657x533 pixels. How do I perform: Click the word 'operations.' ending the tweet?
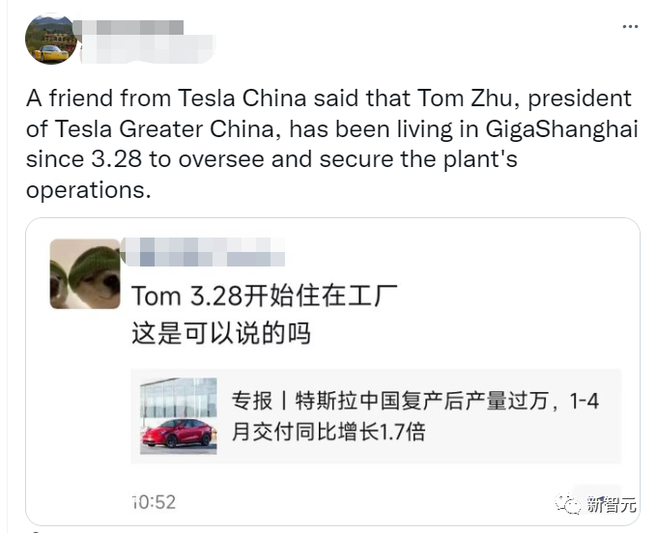coord(89,190)
